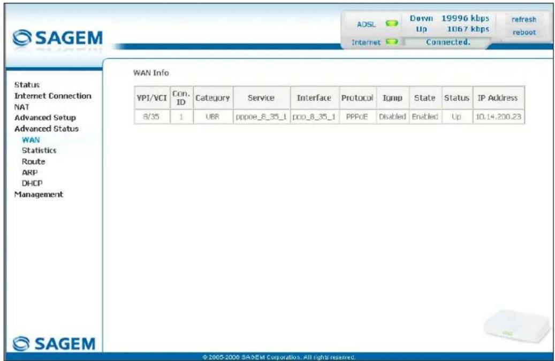Click the Interface column header
Viewport: 555px width, 361px height.
coord(314,98)
